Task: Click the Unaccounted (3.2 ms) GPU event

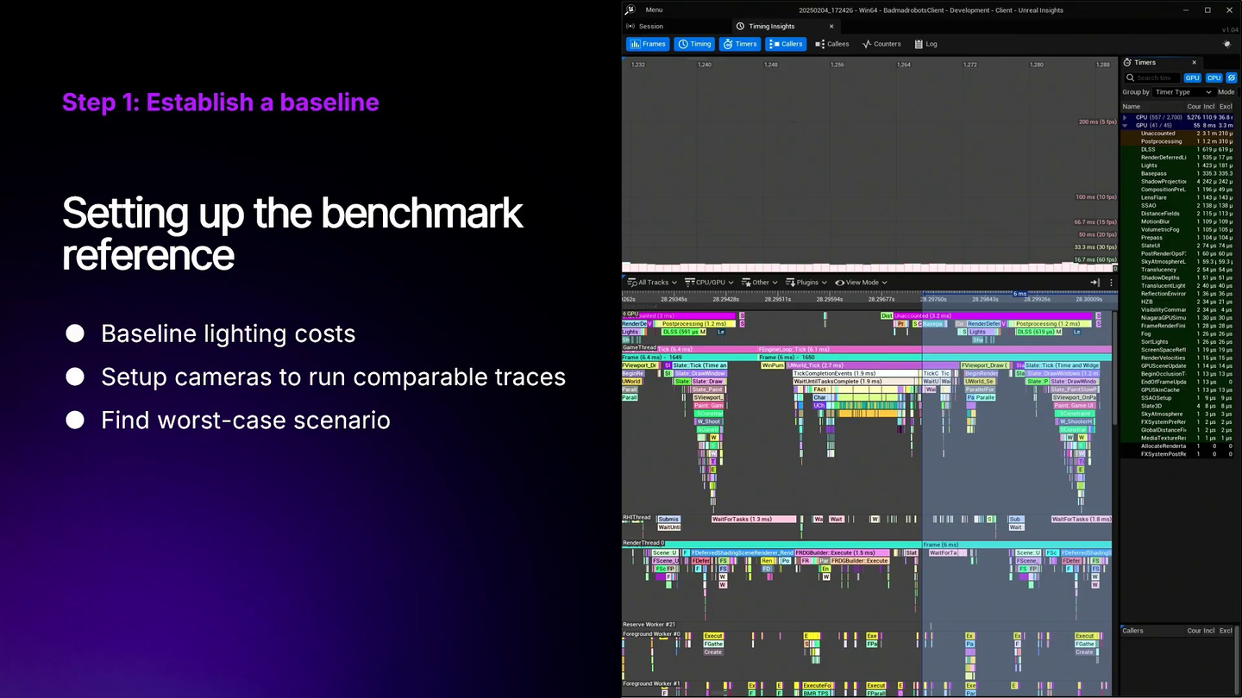Action: click(x=994, y=316)
